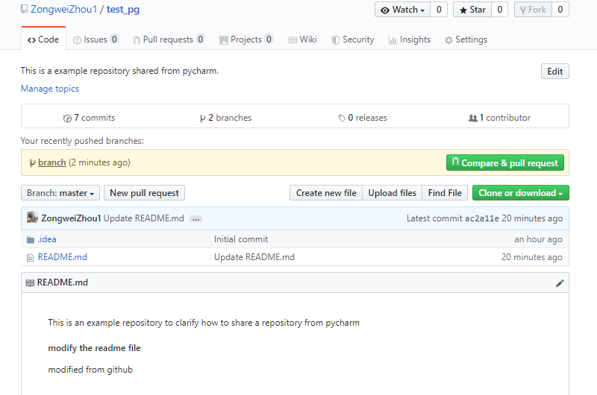Click the Manage topics link

50,89
